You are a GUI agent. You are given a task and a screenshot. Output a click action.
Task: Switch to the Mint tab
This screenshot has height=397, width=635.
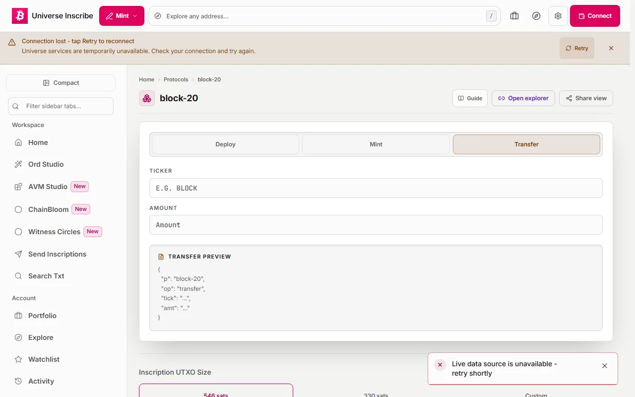click(x=376, y=144)
